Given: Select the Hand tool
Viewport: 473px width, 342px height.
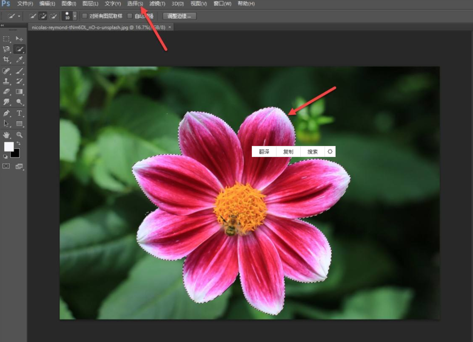Looking at the screenshot, I should (x=6, y=135).
